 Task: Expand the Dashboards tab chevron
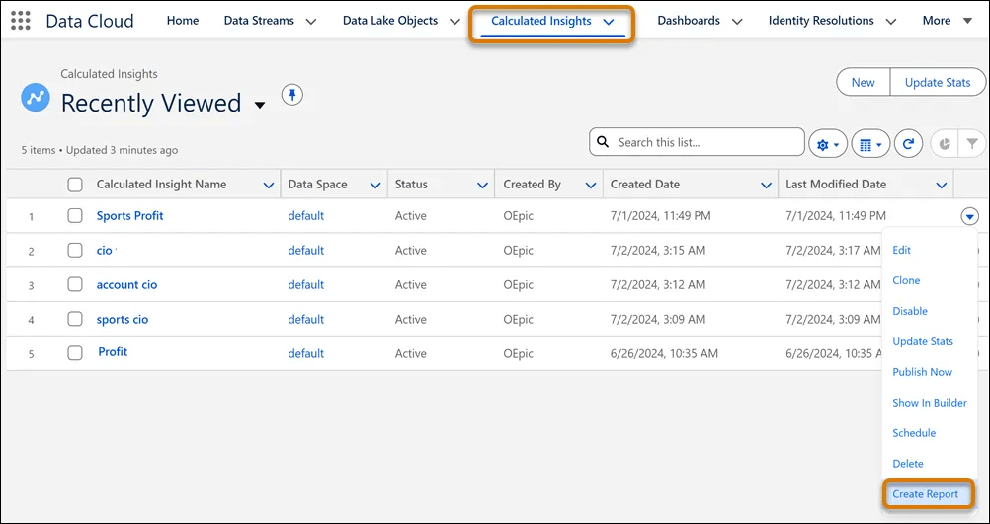tap(737, 22)
